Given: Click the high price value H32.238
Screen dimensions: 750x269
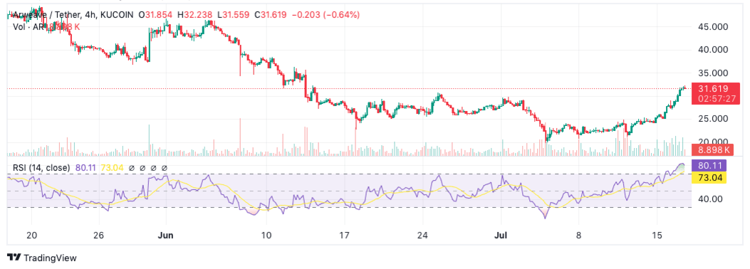Looking at the screenshot, I should [x=195, y=15].
